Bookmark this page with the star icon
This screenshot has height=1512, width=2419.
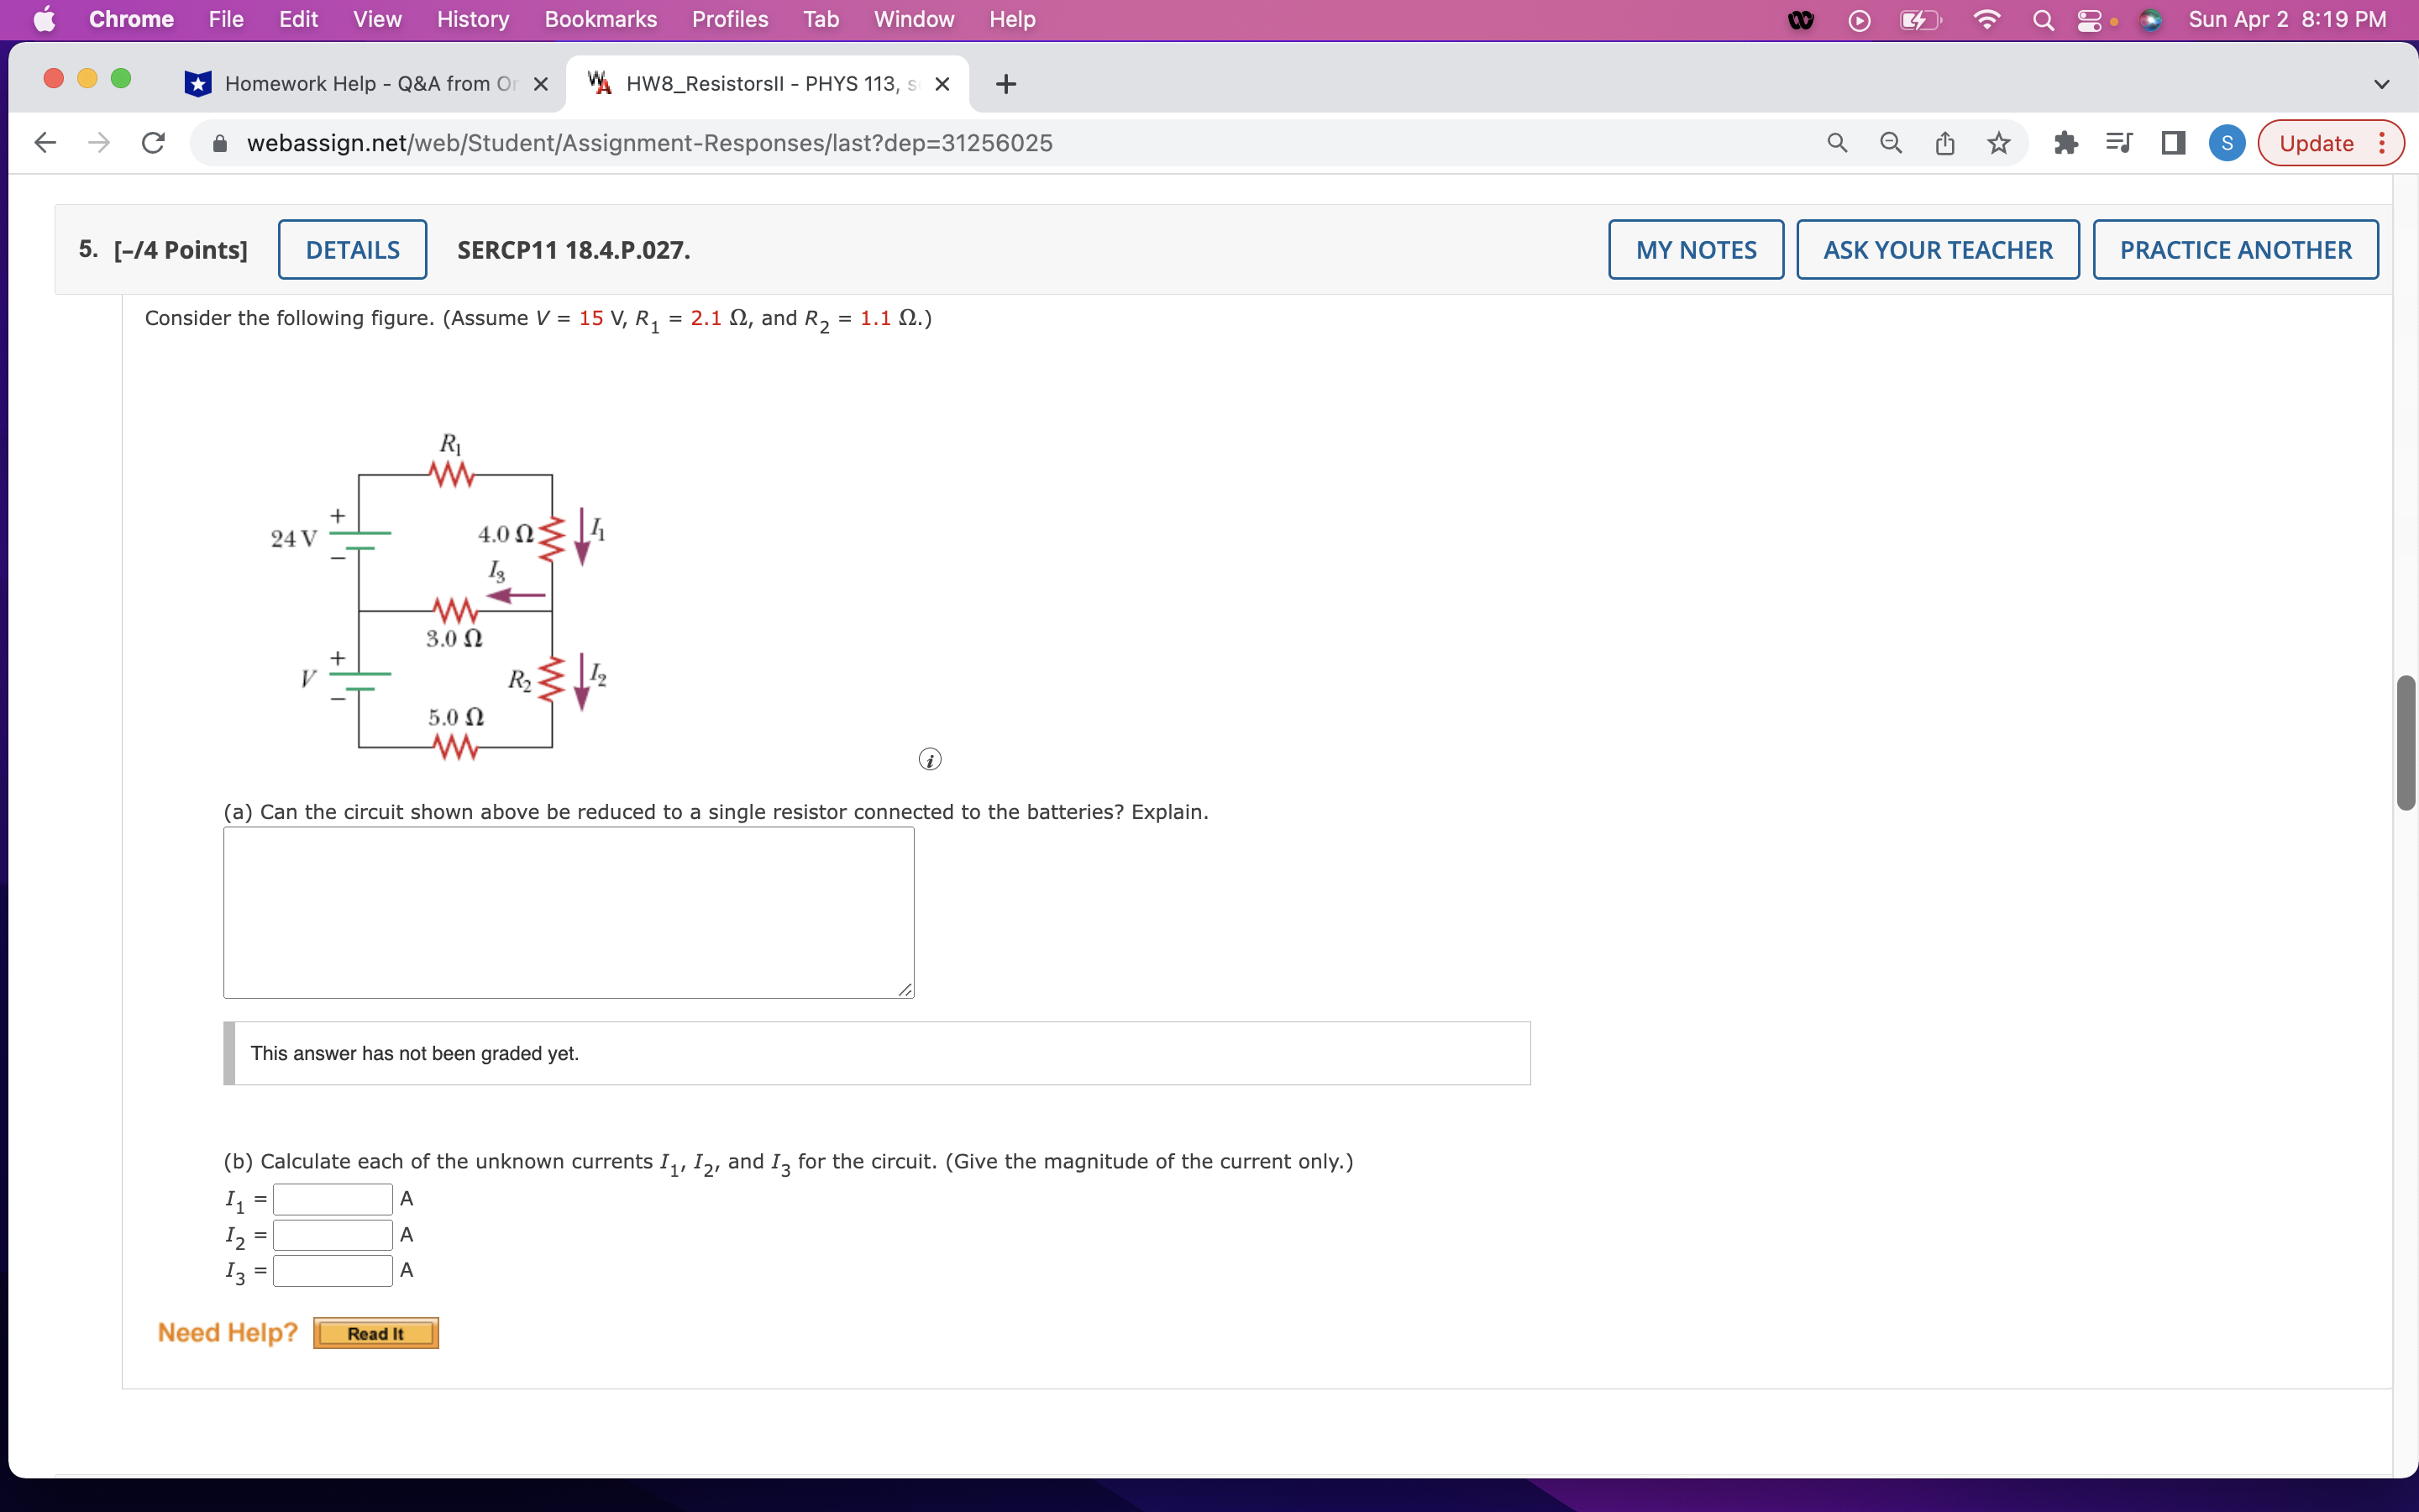pos(1998,142)
